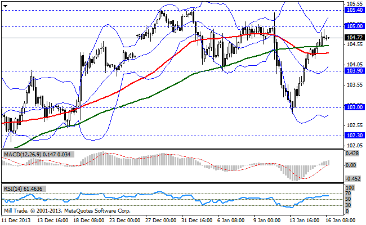Click the 13 Jan 16:00 time label
The image size is (366, 225).
coord(305,220)
